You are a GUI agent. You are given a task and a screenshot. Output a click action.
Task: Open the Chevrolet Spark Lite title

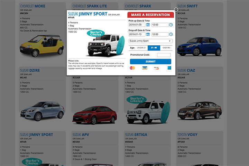click(x=90, y=6)
